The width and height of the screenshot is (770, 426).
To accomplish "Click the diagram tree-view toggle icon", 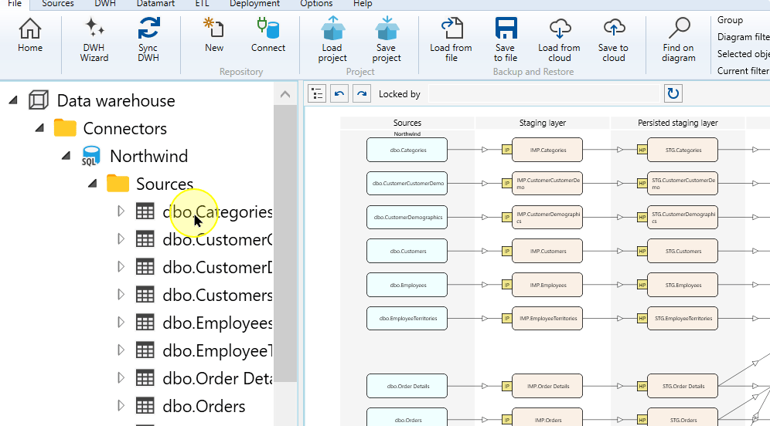I will 317,93.
